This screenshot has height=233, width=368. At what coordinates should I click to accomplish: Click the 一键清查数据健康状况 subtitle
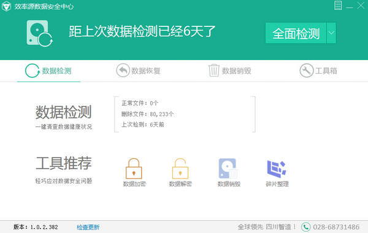[64, 127]
